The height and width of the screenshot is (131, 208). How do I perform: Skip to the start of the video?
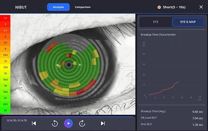point(34,123)
